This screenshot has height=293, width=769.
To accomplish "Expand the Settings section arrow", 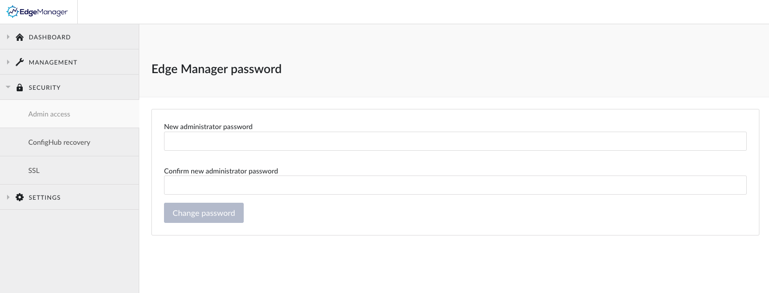I will (8, 198).
